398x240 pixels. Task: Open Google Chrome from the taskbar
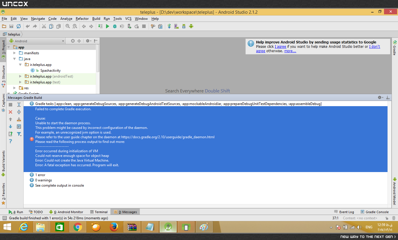tap(78, 227)
